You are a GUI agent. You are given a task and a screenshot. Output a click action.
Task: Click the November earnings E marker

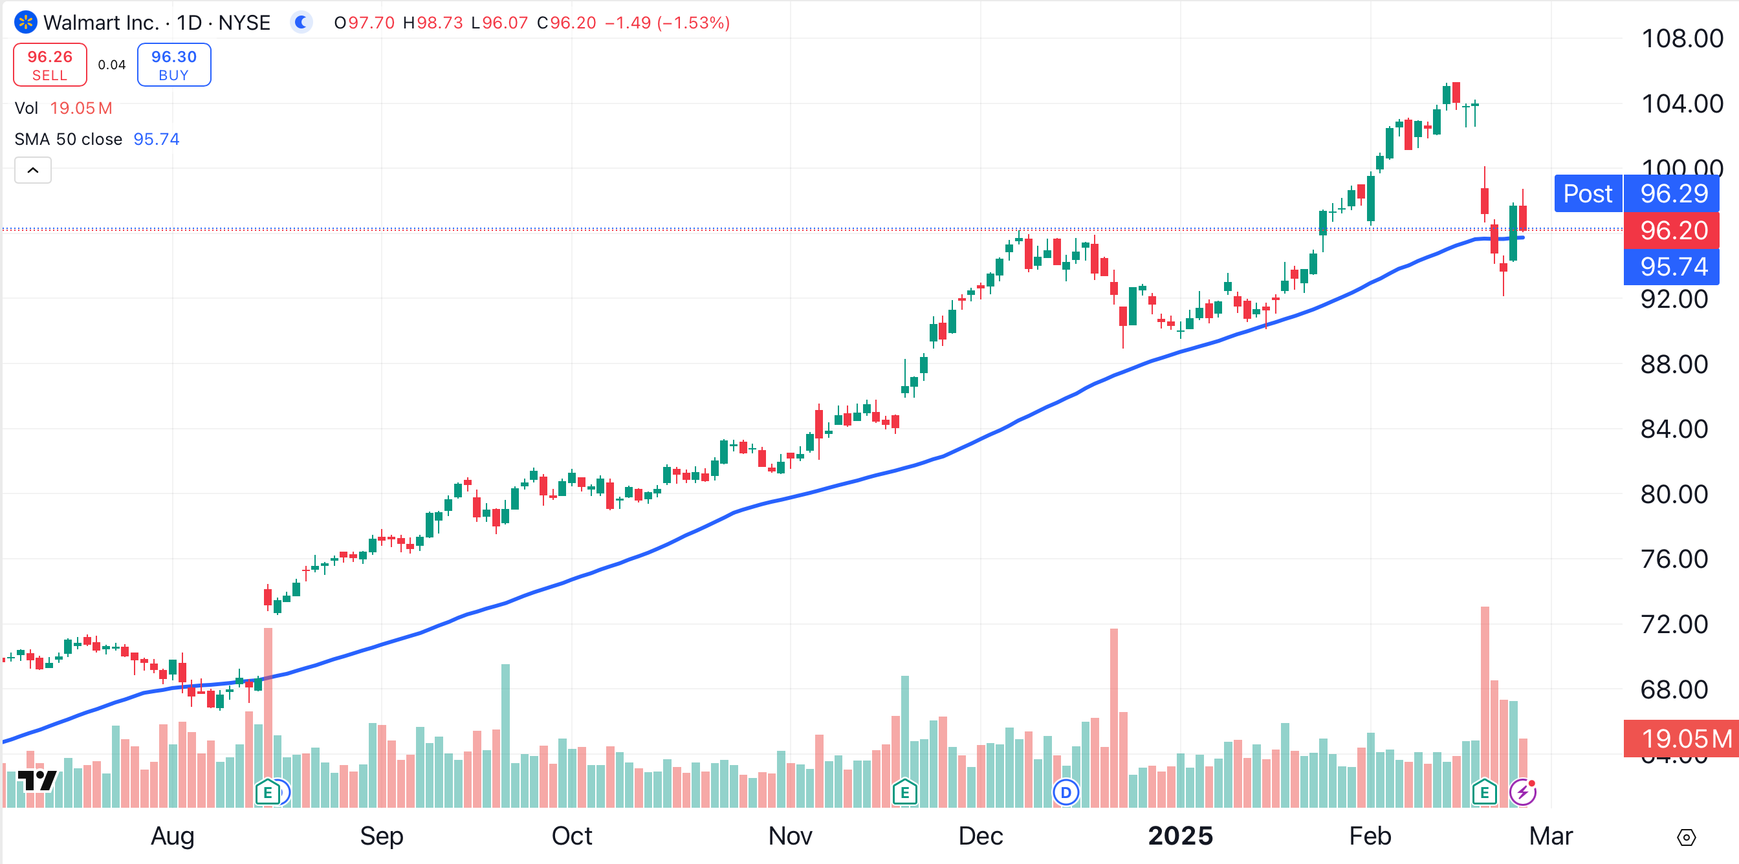pos(904,792)
